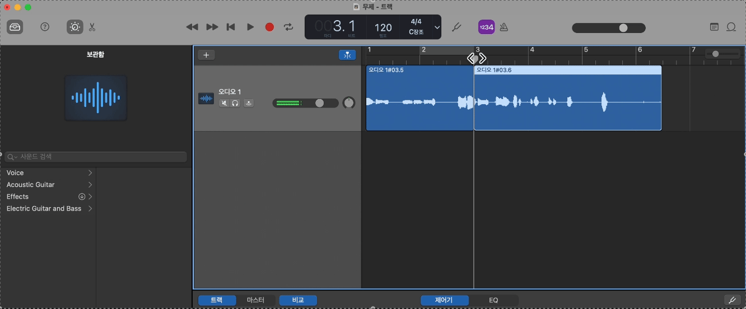
Task: Open the tuning fork tuner
Action: tap(456, 27)
